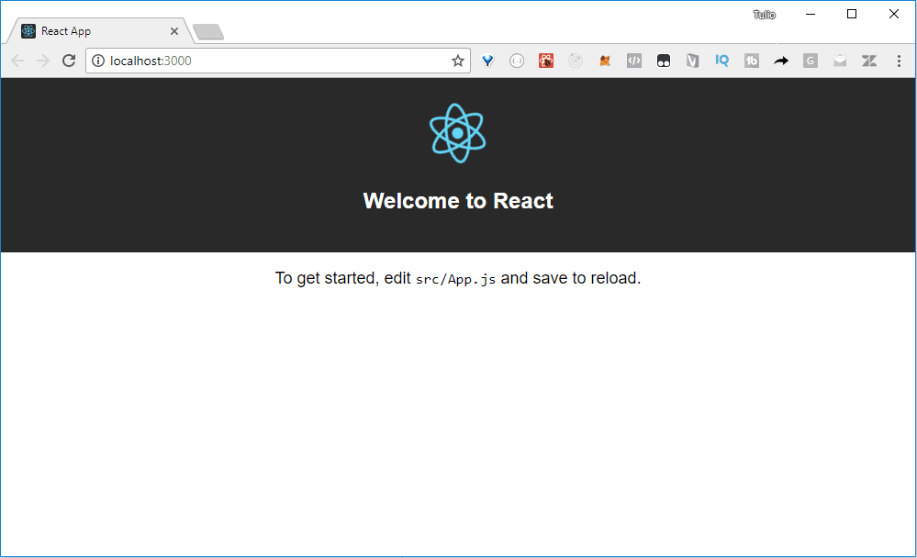Open the red React bug extension icon
This screenshot has height=558, width=917.
coord(546,61)
